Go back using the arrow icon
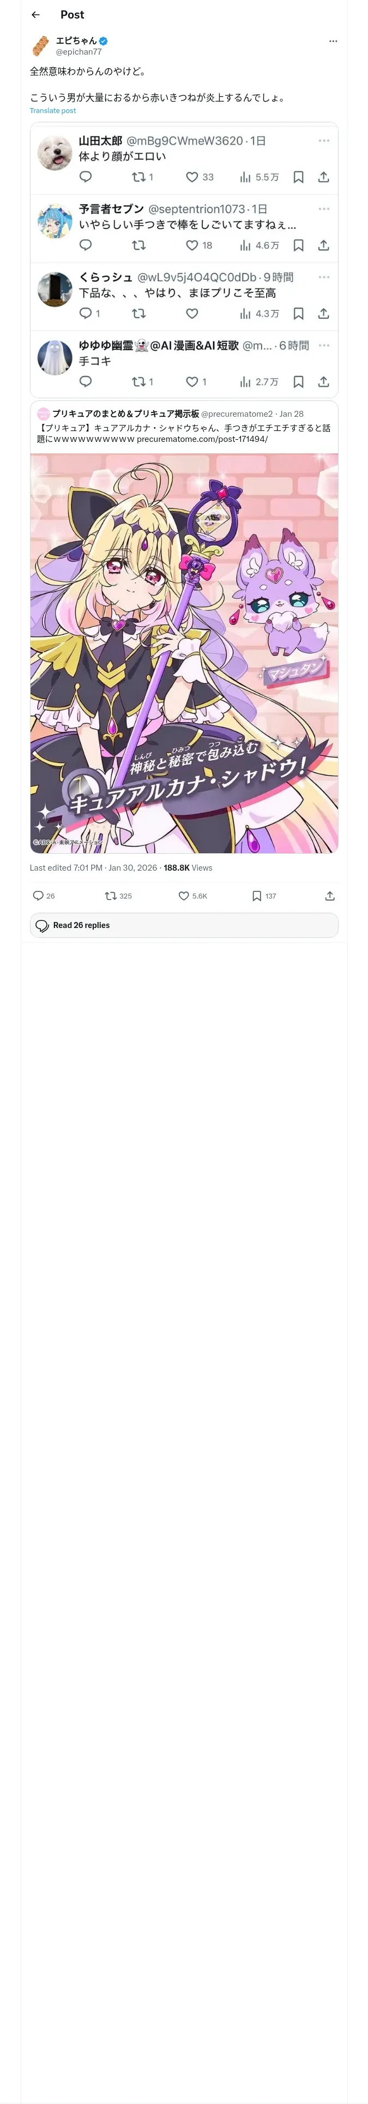 [35, 15]
